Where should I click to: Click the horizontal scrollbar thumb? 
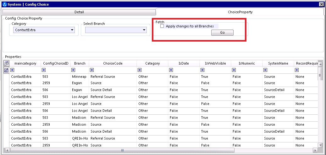122,150
